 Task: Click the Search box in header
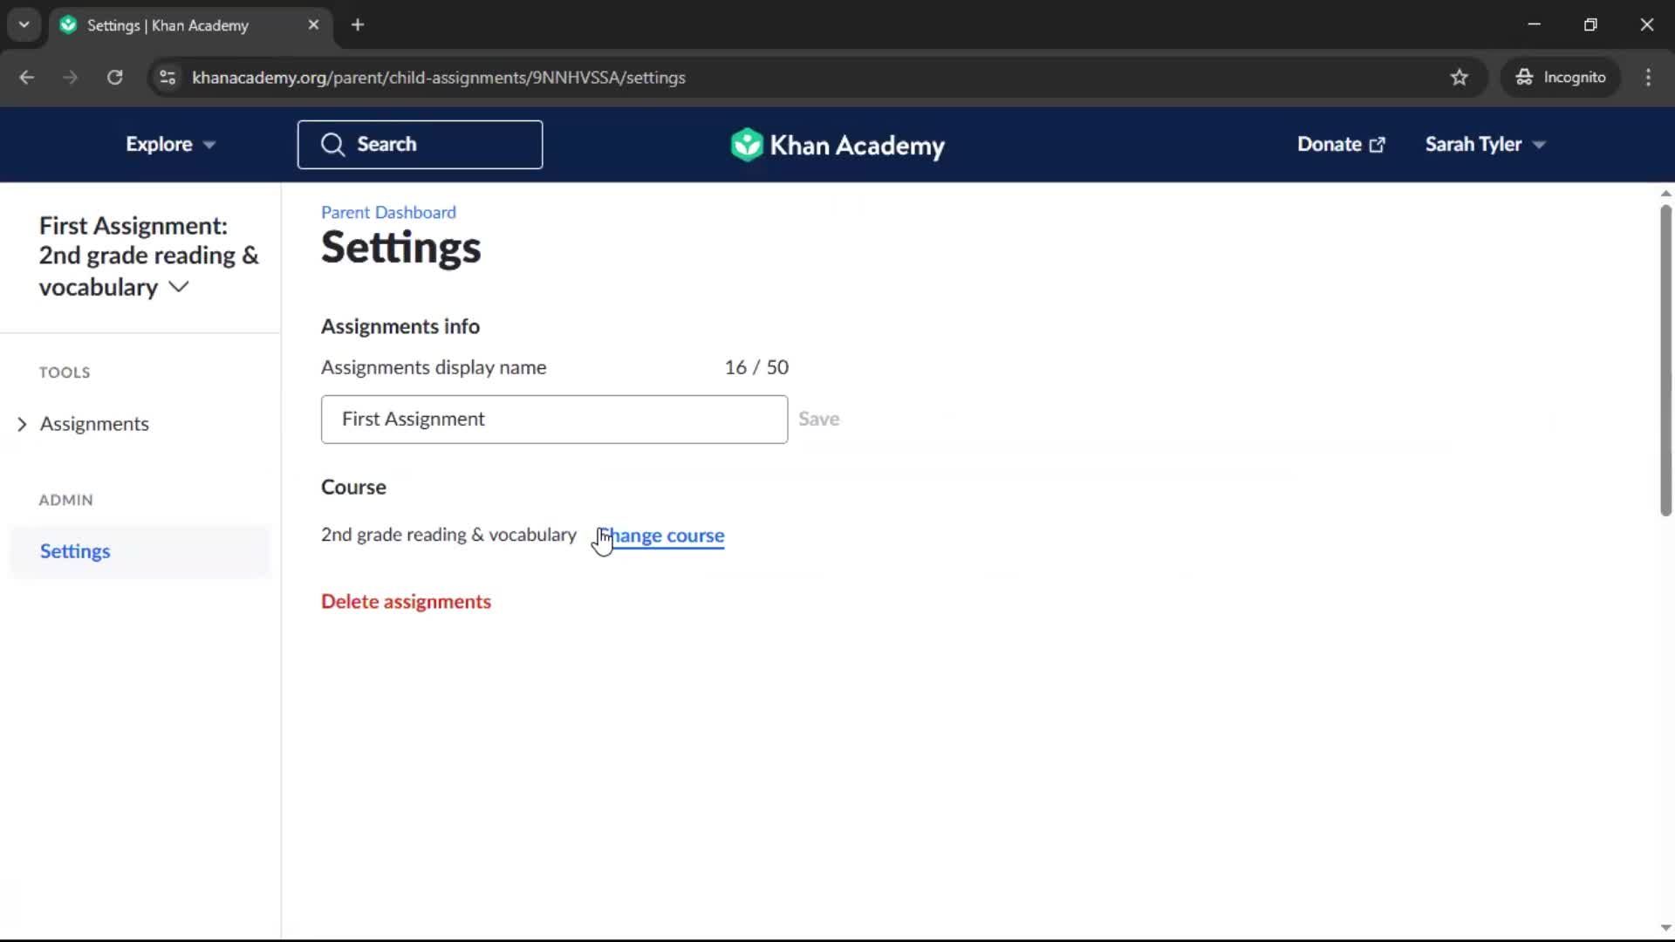420,145
